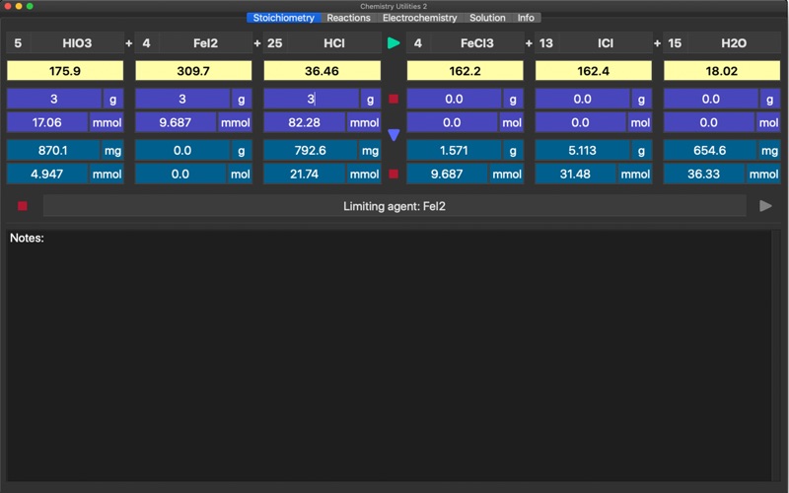This screenshot has height=493, width=789.
Task: Edit the HIO3 formula field
Action: [x=77, y=43]
